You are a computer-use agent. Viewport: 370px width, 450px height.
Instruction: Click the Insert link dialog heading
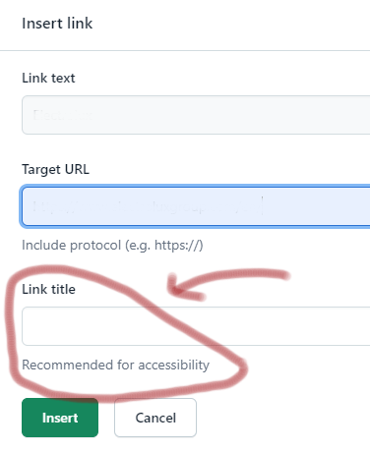(x=57, y=24)
